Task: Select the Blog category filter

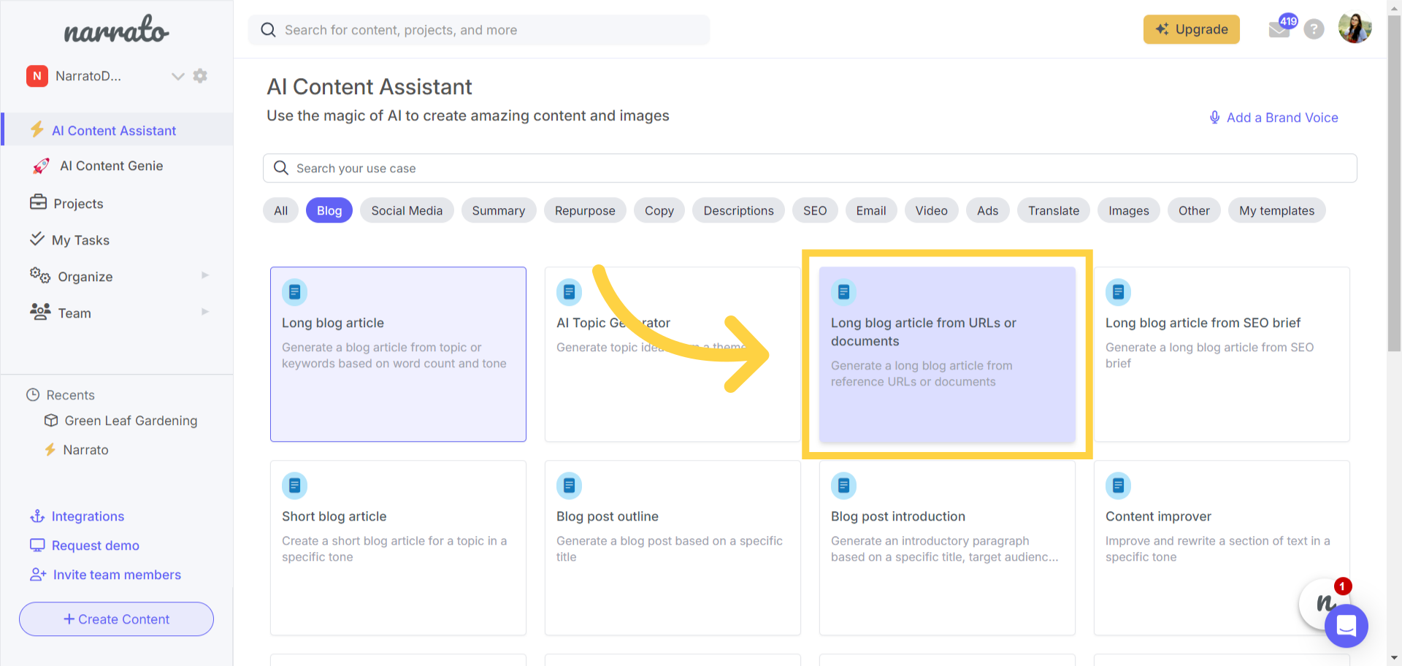Action: point(329,210)
